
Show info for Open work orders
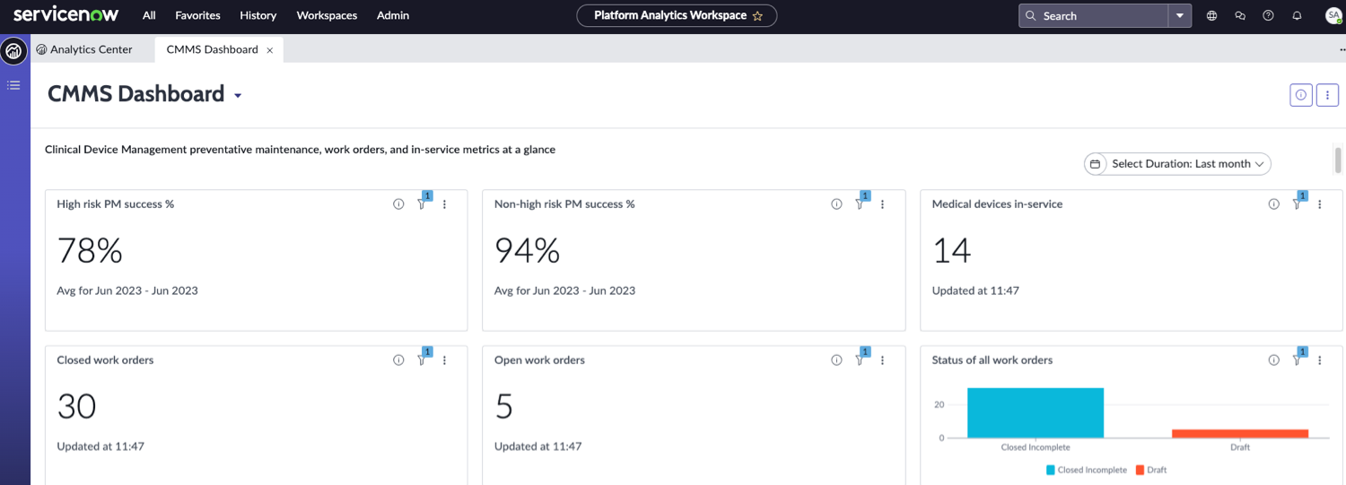point(836,360)
